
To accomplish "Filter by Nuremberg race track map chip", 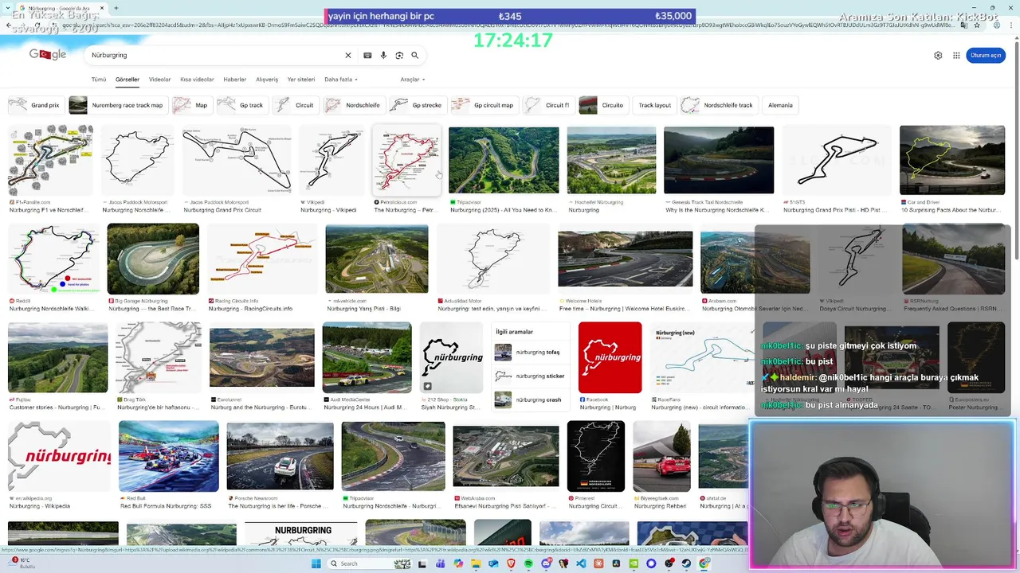I will pos(118,105).
